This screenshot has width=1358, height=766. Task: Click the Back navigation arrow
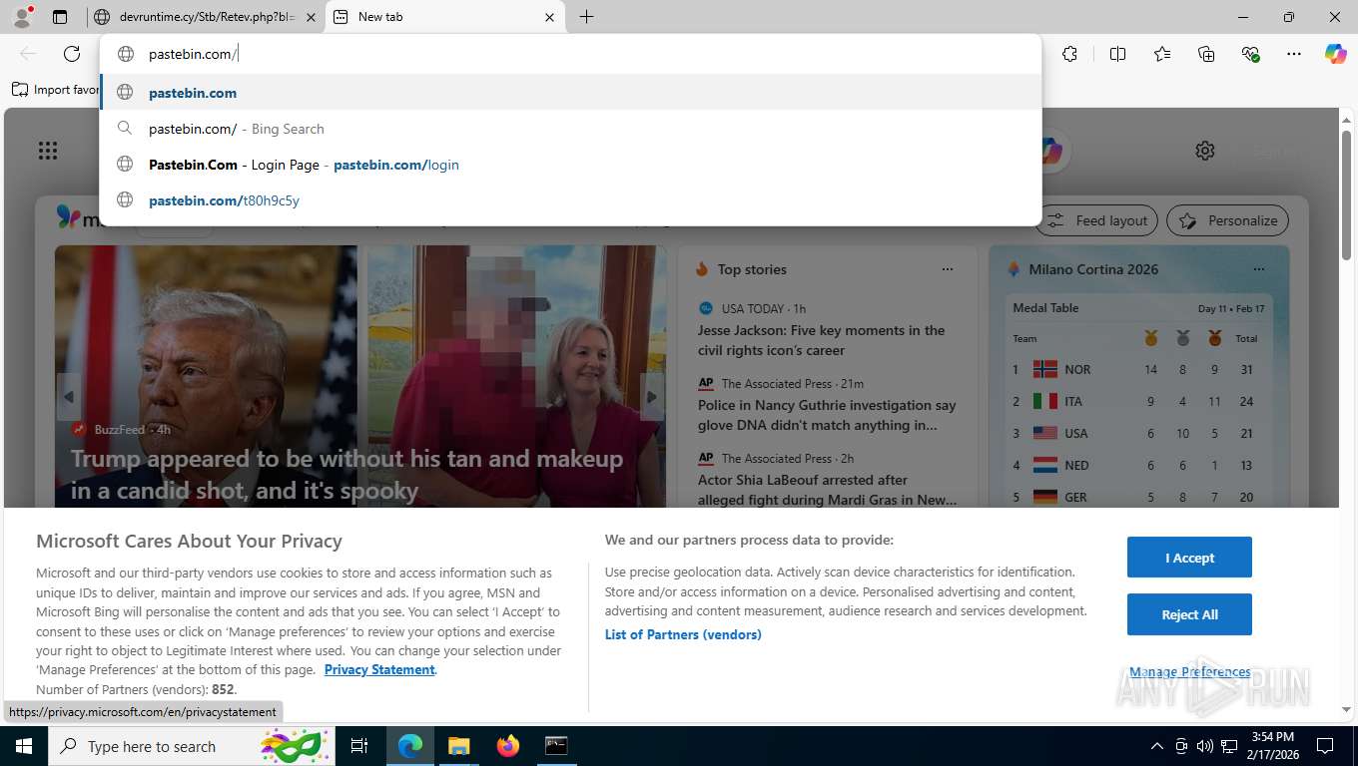pos(28,54)
